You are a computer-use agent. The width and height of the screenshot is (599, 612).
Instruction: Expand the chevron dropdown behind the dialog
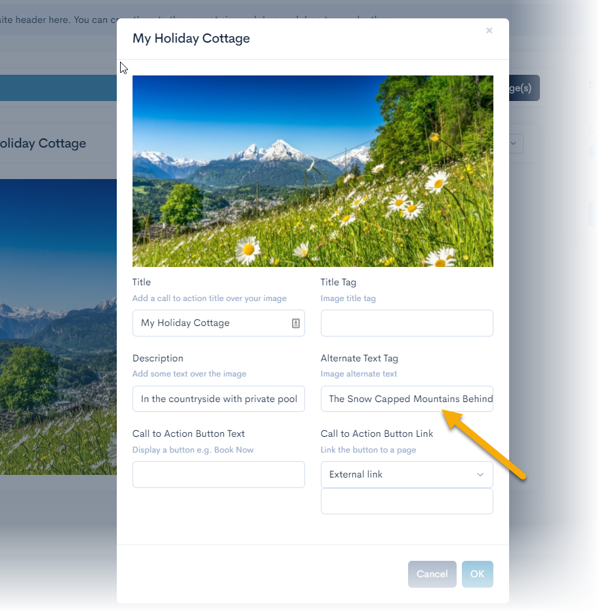[x=513, y=144]
